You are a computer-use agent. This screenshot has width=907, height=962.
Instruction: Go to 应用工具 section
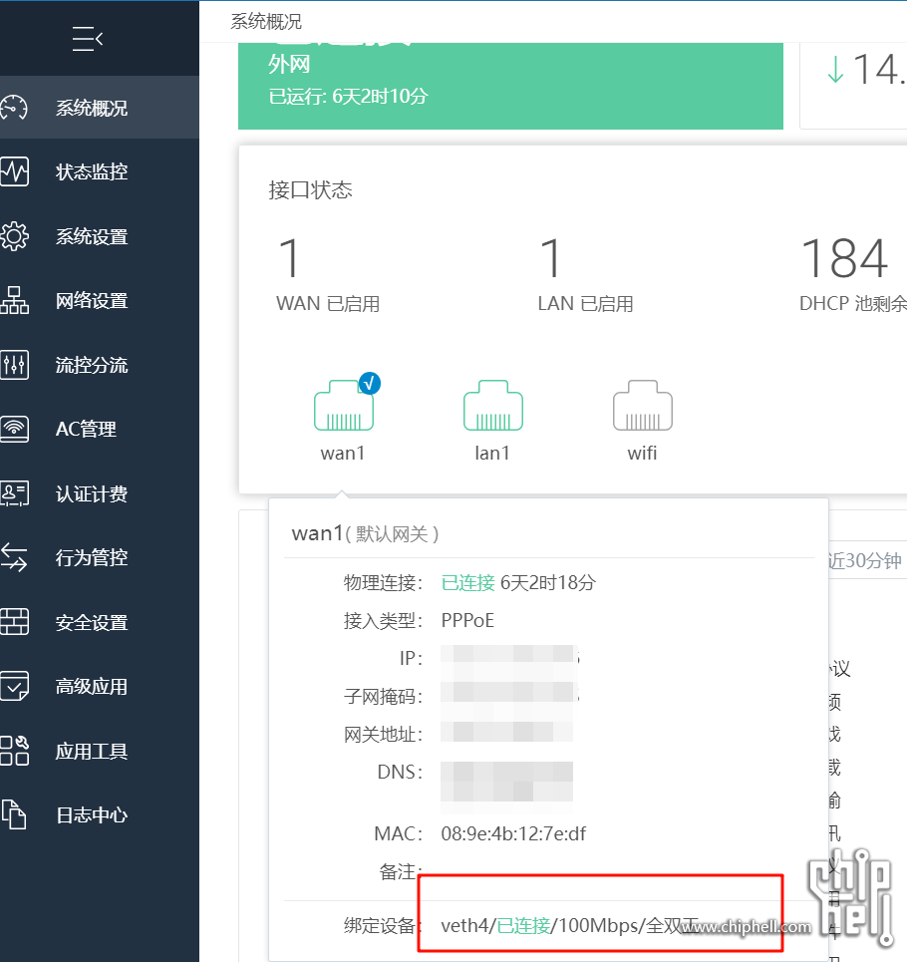click(x=100, y=751)
